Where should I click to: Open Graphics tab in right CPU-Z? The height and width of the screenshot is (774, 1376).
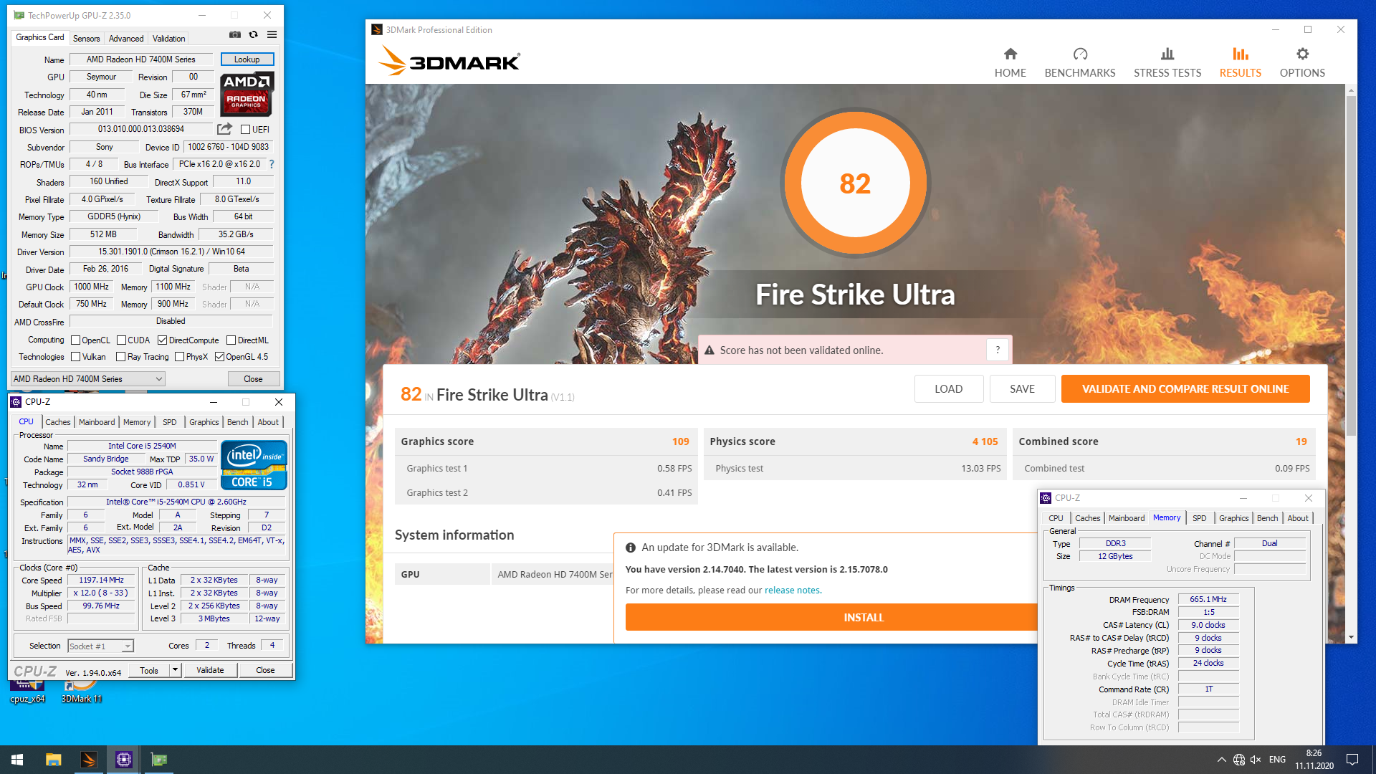(x=1233, y=518)
